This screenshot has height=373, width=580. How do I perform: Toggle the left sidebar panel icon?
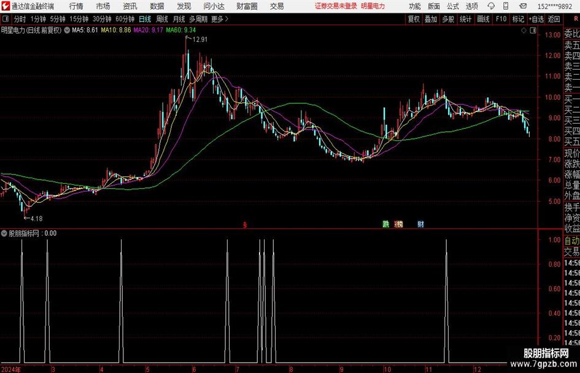6,19
